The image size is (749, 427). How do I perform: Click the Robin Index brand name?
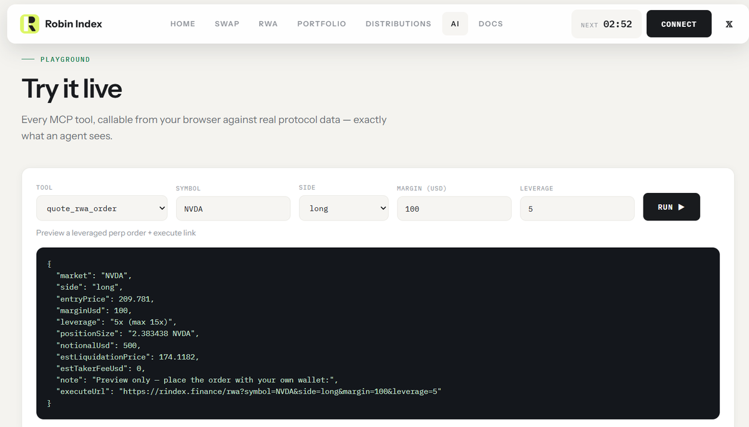pyautogui.click(x=74, y=24)
